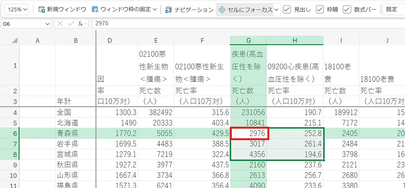Click the cell with value 437.5
Viewport: 405px width, 188px height.
click(202, 165)
